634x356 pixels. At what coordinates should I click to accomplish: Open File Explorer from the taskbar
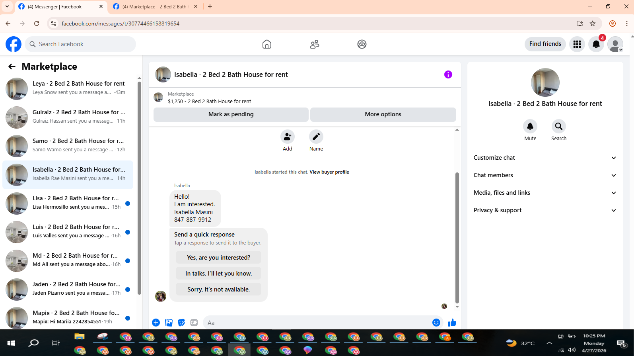click(80, 337)
